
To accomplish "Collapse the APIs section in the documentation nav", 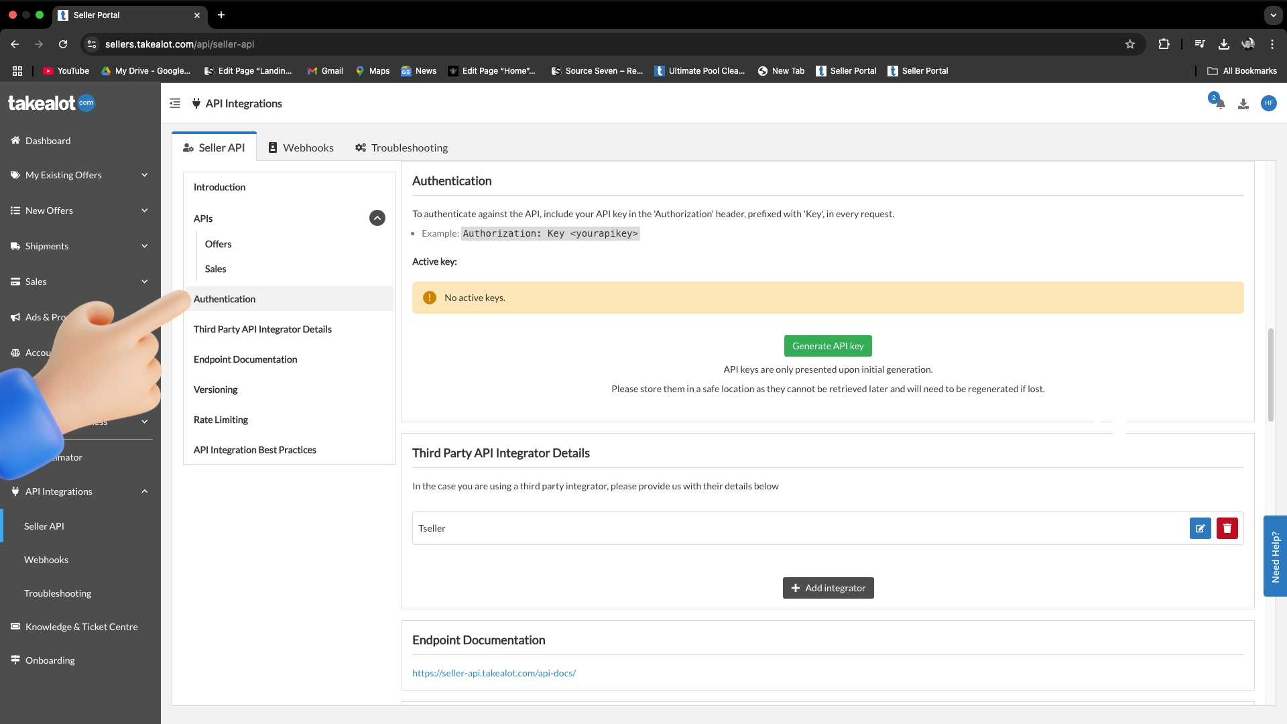I will click(x=377, y=218).
